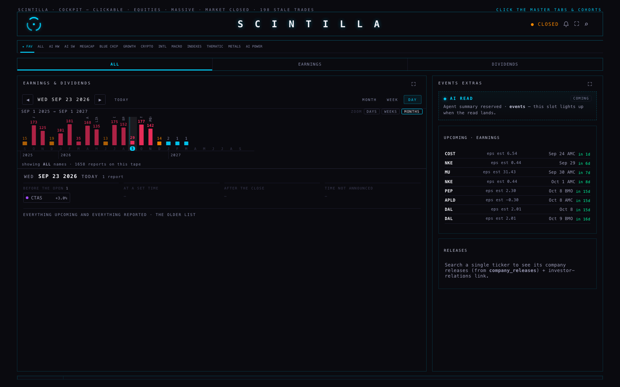Click the 181 reports bar

tap(69, 135)
